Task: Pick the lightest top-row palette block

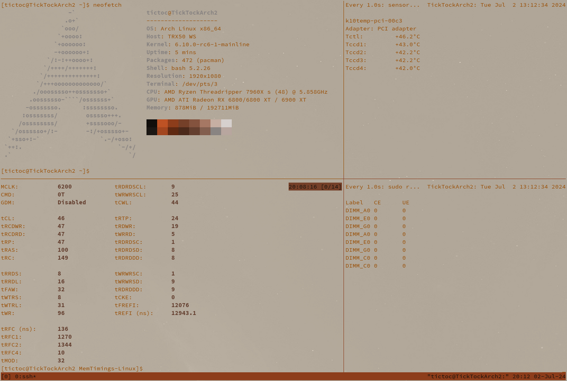Action: coord(226,123)
